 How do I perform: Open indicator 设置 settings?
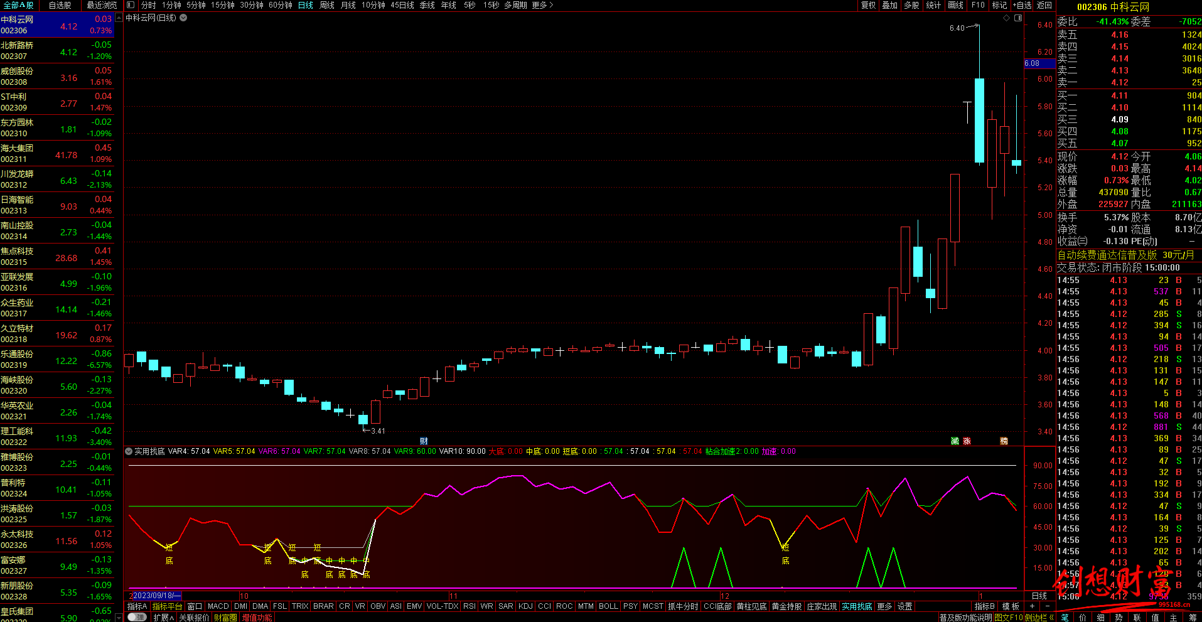pos(904,606)
